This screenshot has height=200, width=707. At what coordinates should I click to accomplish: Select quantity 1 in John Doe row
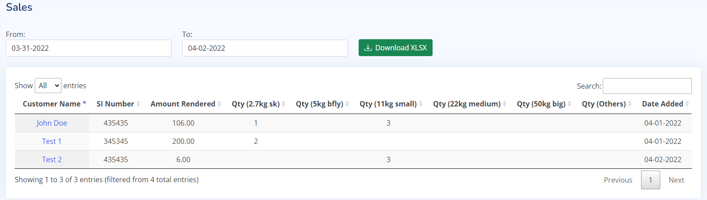pyautogui.click(x=256, y=123)
